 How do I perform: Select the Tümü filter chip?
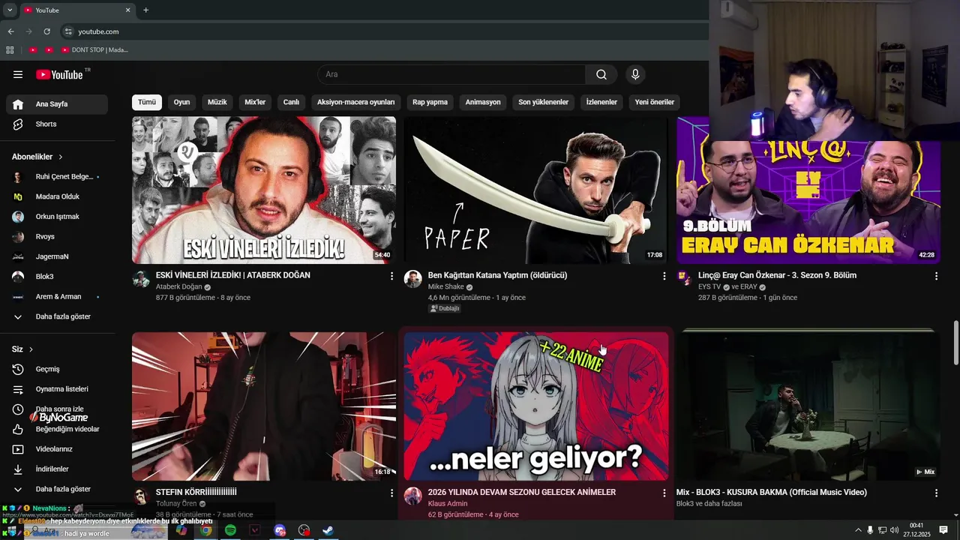point(147,102)
